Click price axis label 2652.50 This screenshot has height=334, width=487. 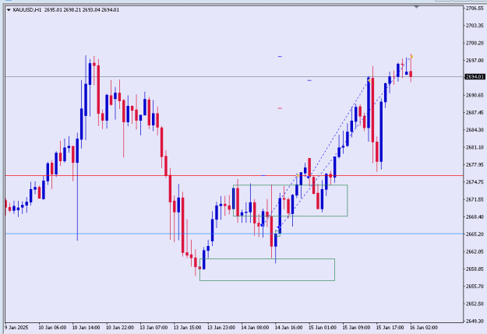475,304
